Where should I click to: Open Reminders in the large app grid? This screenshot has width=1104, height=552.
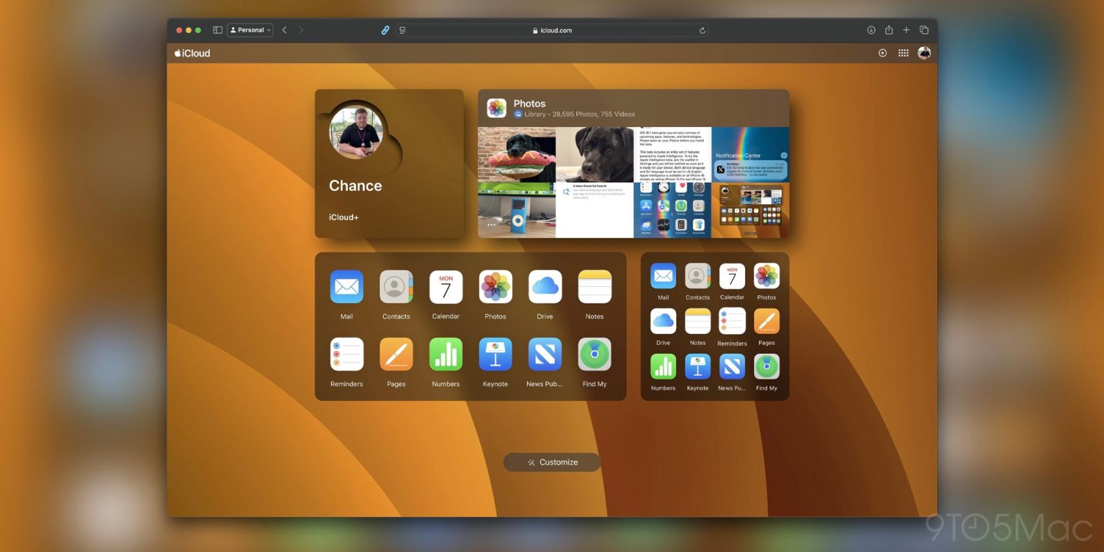click(346, 355)
